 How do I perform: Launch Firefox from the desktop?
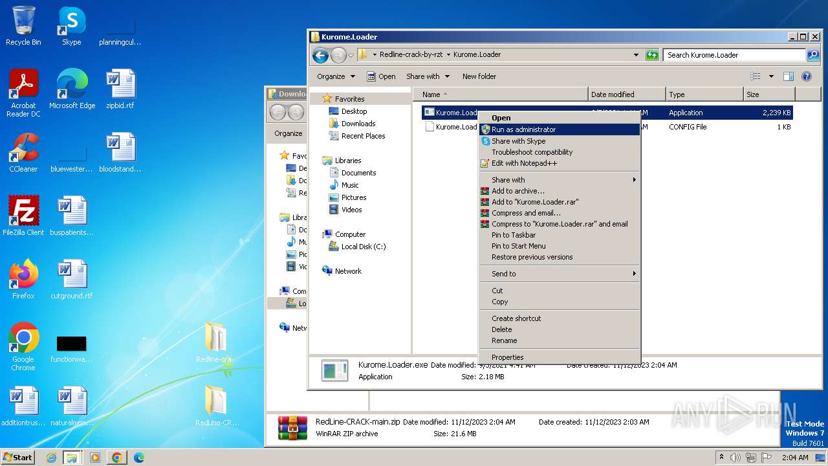click(x=23, y=280)
